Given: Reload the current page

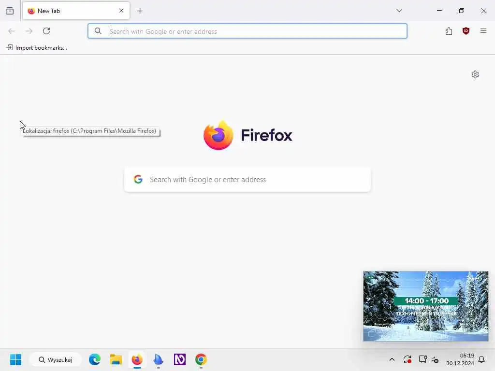Looking at the screenshot, I should point(46,31).
